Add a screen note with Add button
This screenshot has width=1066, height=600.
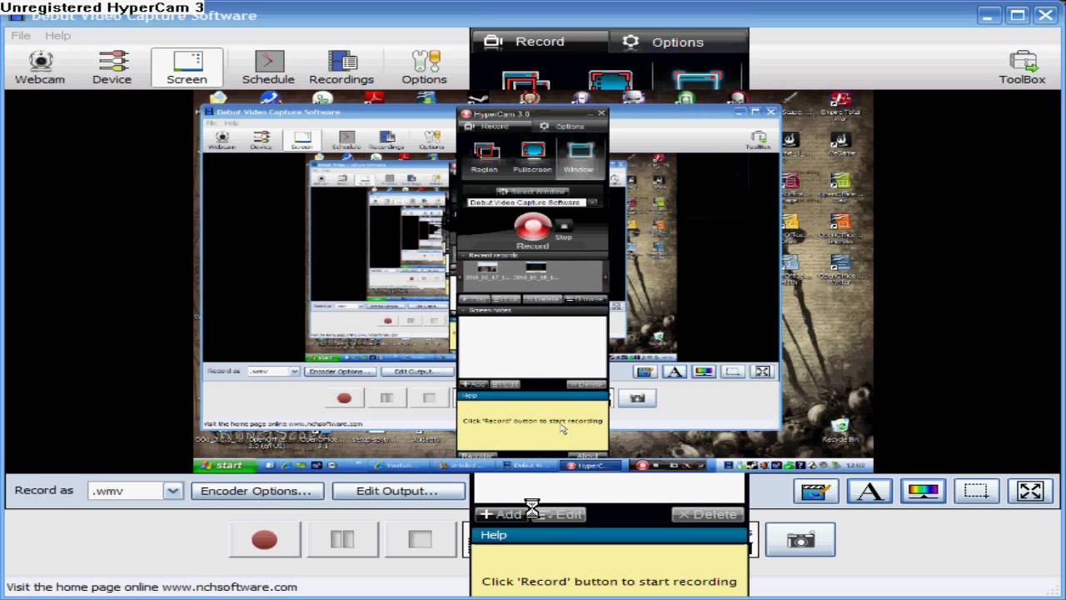pos(501,514)
